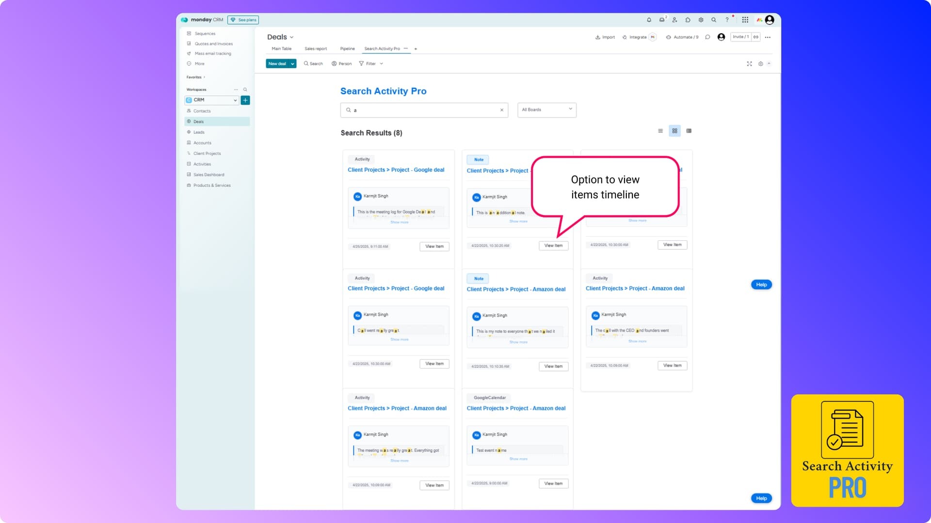The image size is (931, 523).
Task: Collapse the board header arrow
Action: tap(769, 63)
